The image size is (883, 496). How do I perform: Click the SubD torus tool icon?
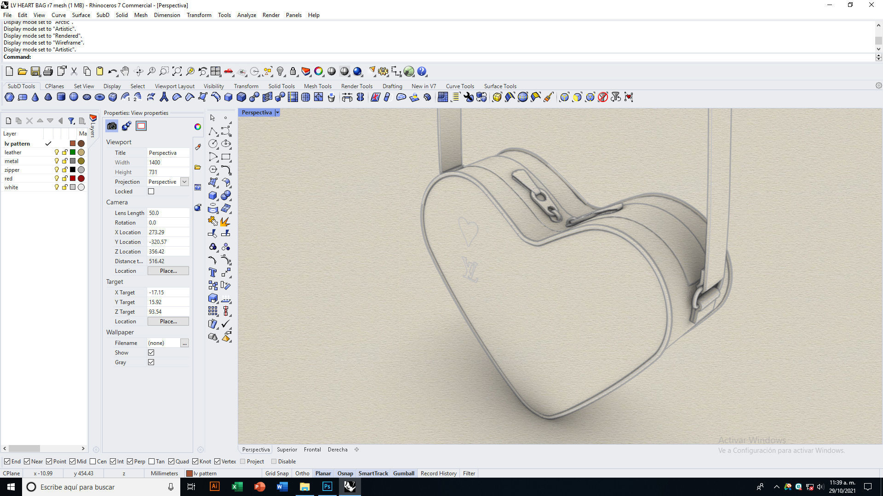point(99,97)
